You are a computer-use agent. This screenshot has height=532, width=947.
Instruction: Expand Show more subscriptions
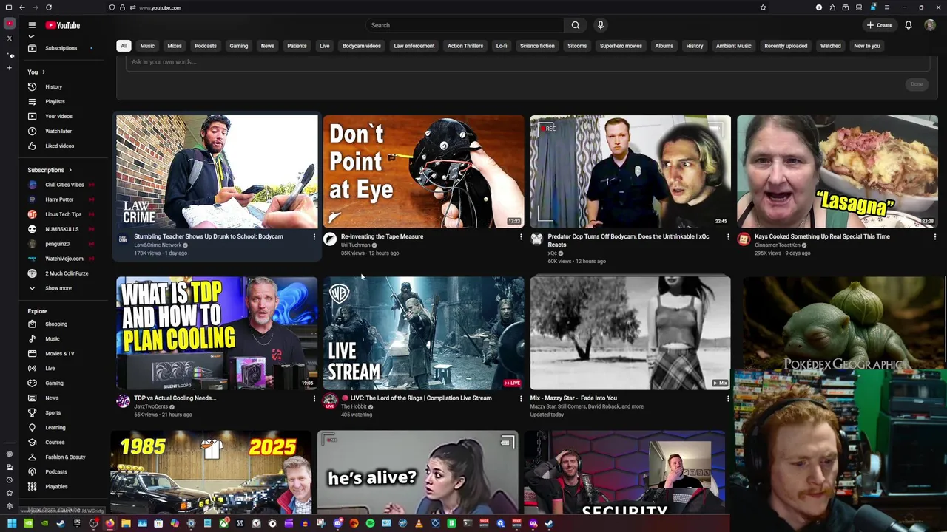coord(59,288)
